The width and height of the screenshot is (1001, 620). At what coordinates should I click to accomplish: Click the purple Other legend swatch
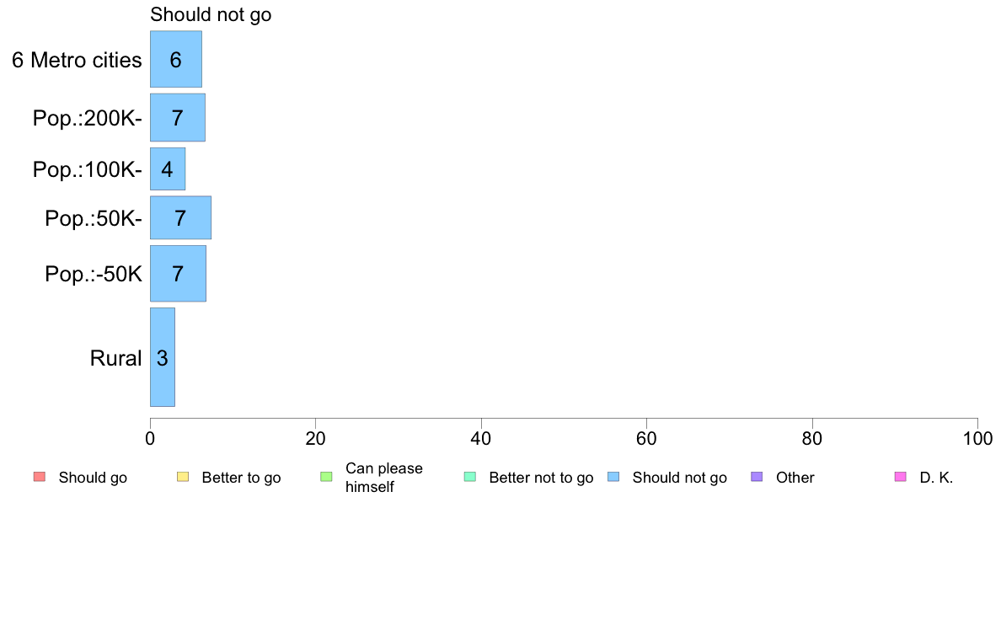point(757,477)
